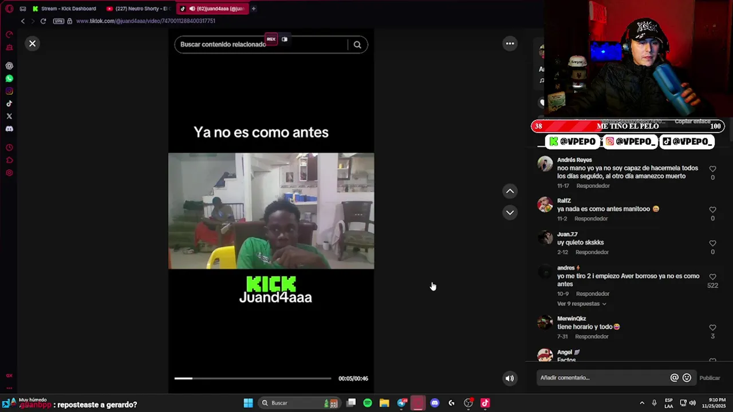Mute the video with the speaker button
This screenshot has width=733, height=412.
[510, 378]
